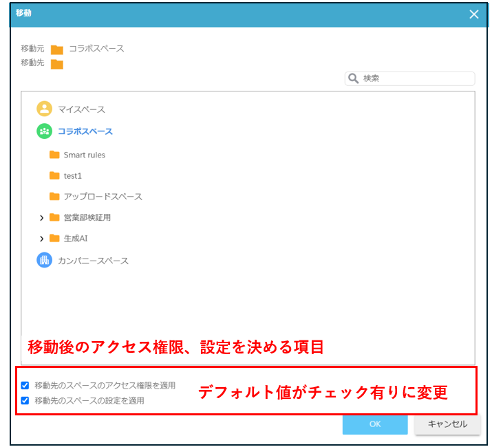Click the green コラボスペース group icon
Viewport: 492px width, 447px height.
[44, 131]
